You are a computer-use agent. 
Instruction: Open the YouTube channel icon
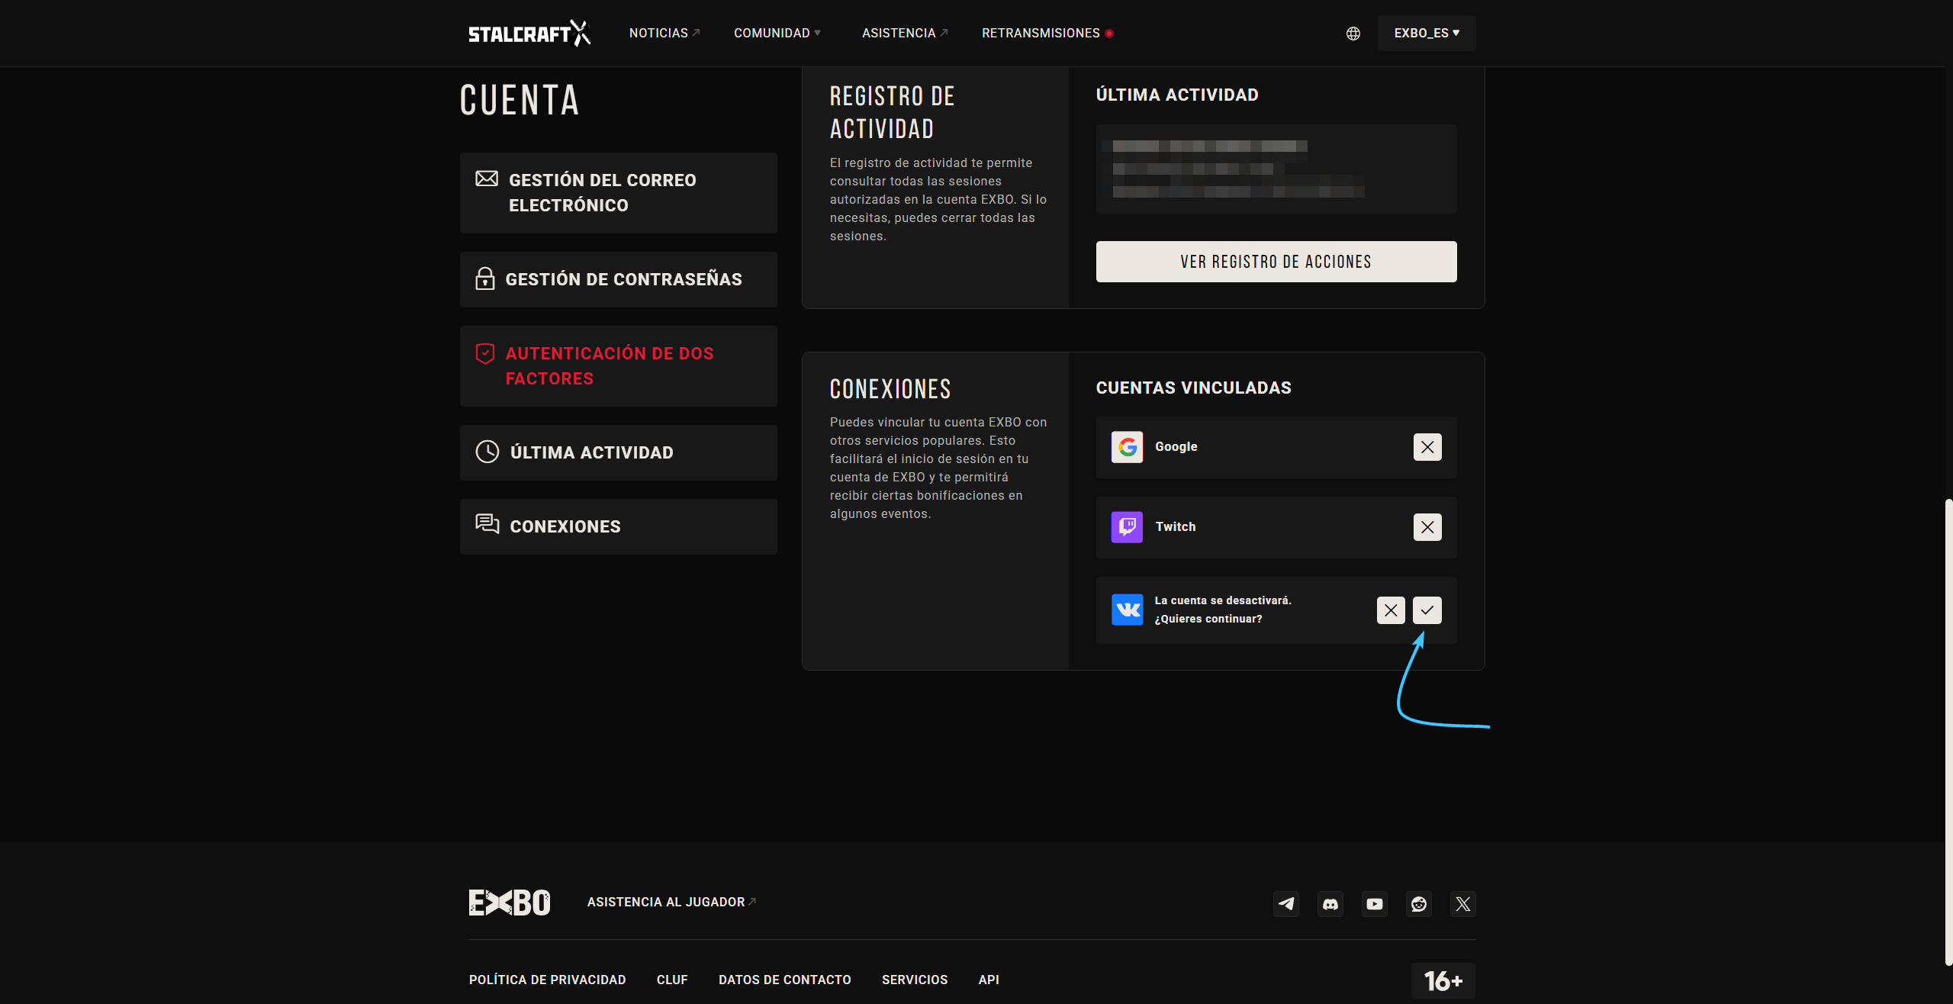(x=1375, y=904)
